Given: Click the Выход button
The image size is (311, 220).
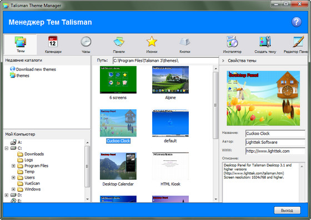Looking at the screenshot, I should pos(287,211).
